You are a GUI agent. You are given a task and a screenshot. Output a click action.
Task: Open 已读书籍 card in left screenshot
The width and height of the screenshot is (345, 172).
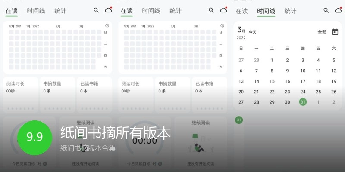[x=94, y=95]
